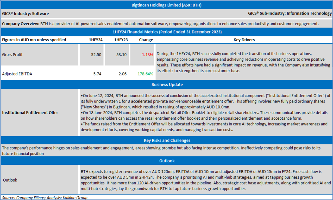Click the 'funds raised from the Entitlement Offer' bullet

204,127
